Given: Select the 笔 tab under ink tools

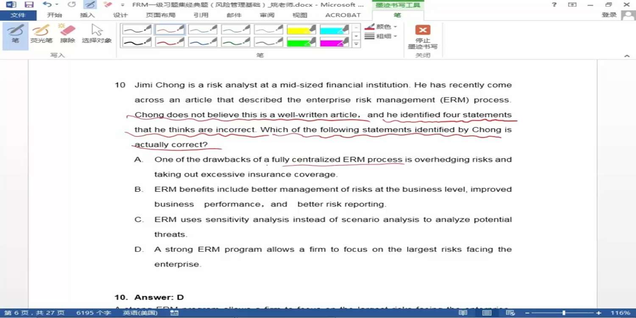Looking at the screenshot, I should 397,15.
